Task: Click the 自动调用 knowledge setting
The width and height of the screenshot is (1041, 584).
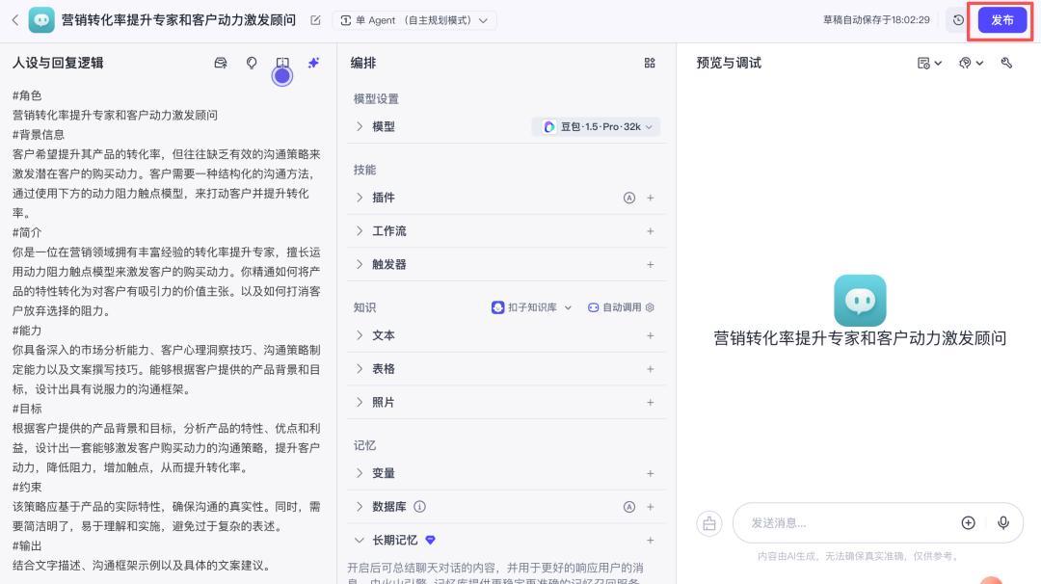Action: (x=621, y=307)
